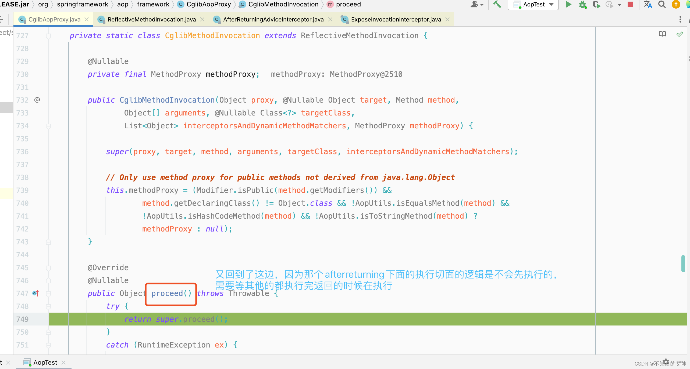
Task: Run AopTest with coverage shield icon
Action: pyautogui.click(x=596, y=5)
